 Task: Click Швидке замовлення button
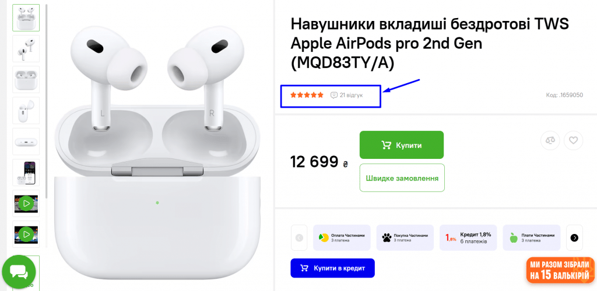[x=402, y=178]
